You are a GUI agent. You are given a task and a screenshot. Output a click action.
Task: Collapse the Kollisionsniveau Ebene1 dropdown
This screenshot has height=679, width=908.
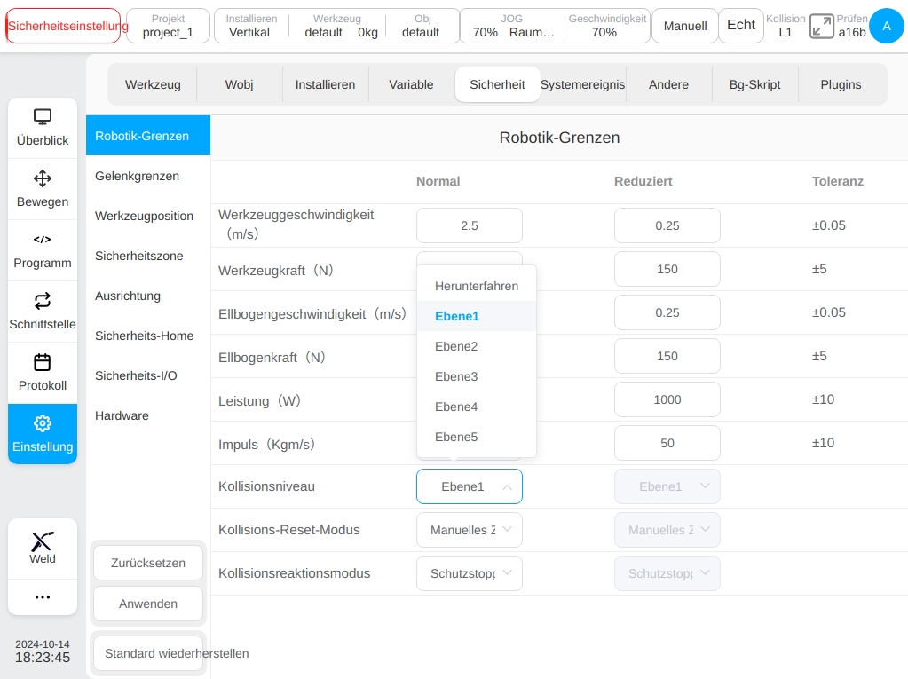tap(469, 486)
